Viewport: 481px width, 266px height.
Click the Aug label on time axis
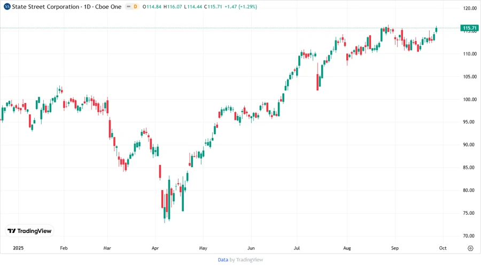click(347, 248)
